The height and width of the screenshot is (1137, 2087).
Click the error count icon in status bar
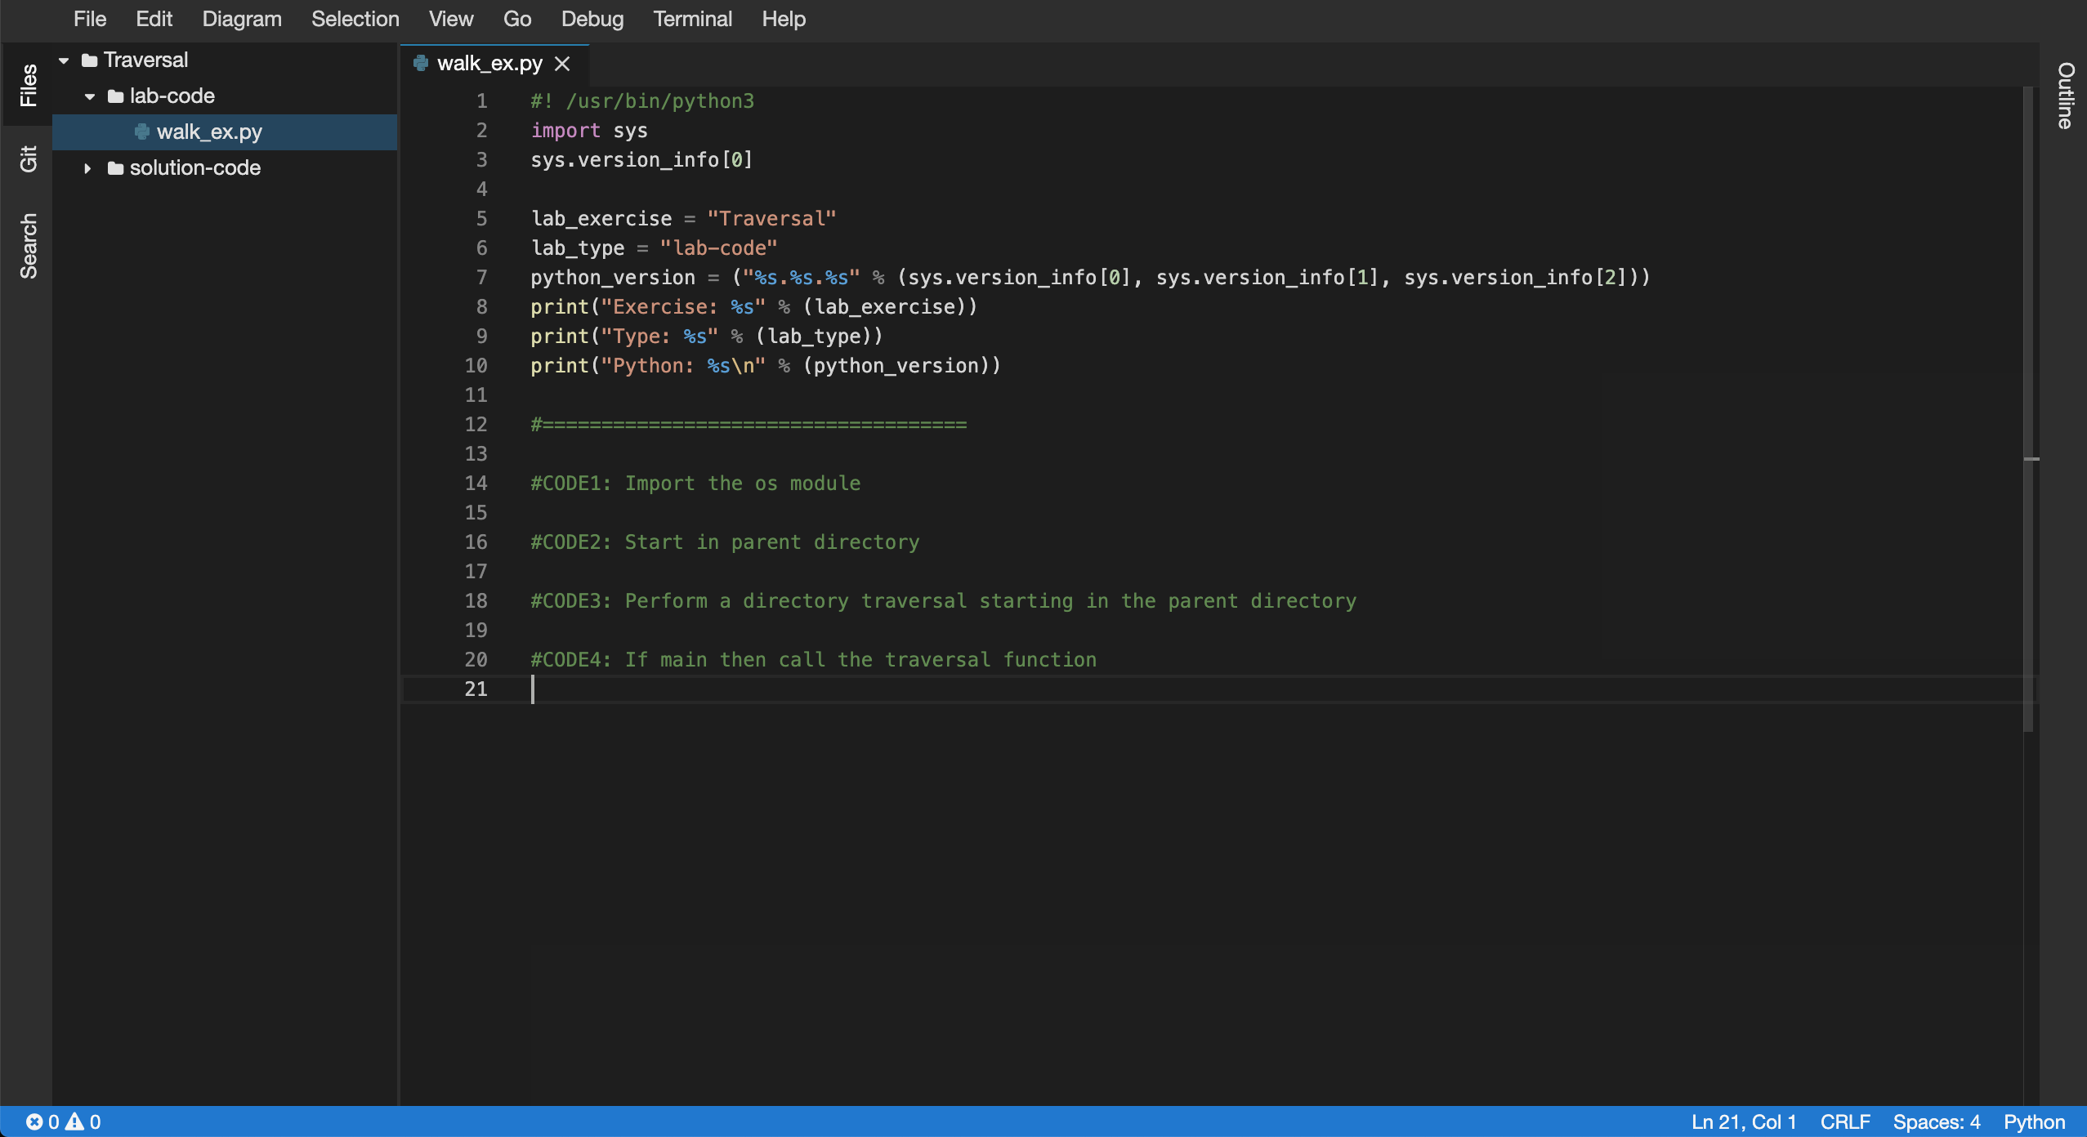(34, 1121)
